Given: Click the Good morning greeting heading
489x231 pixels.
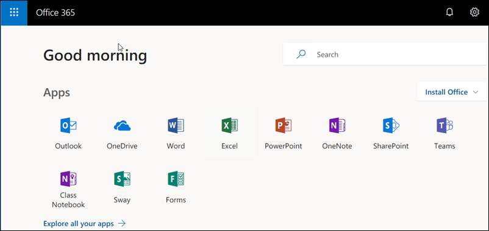Looking at the screenshot, I should tap(95, 56).
